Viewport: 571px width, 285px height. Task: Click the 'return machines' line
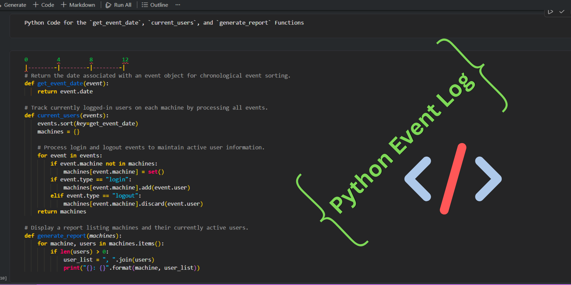point(62,211)
